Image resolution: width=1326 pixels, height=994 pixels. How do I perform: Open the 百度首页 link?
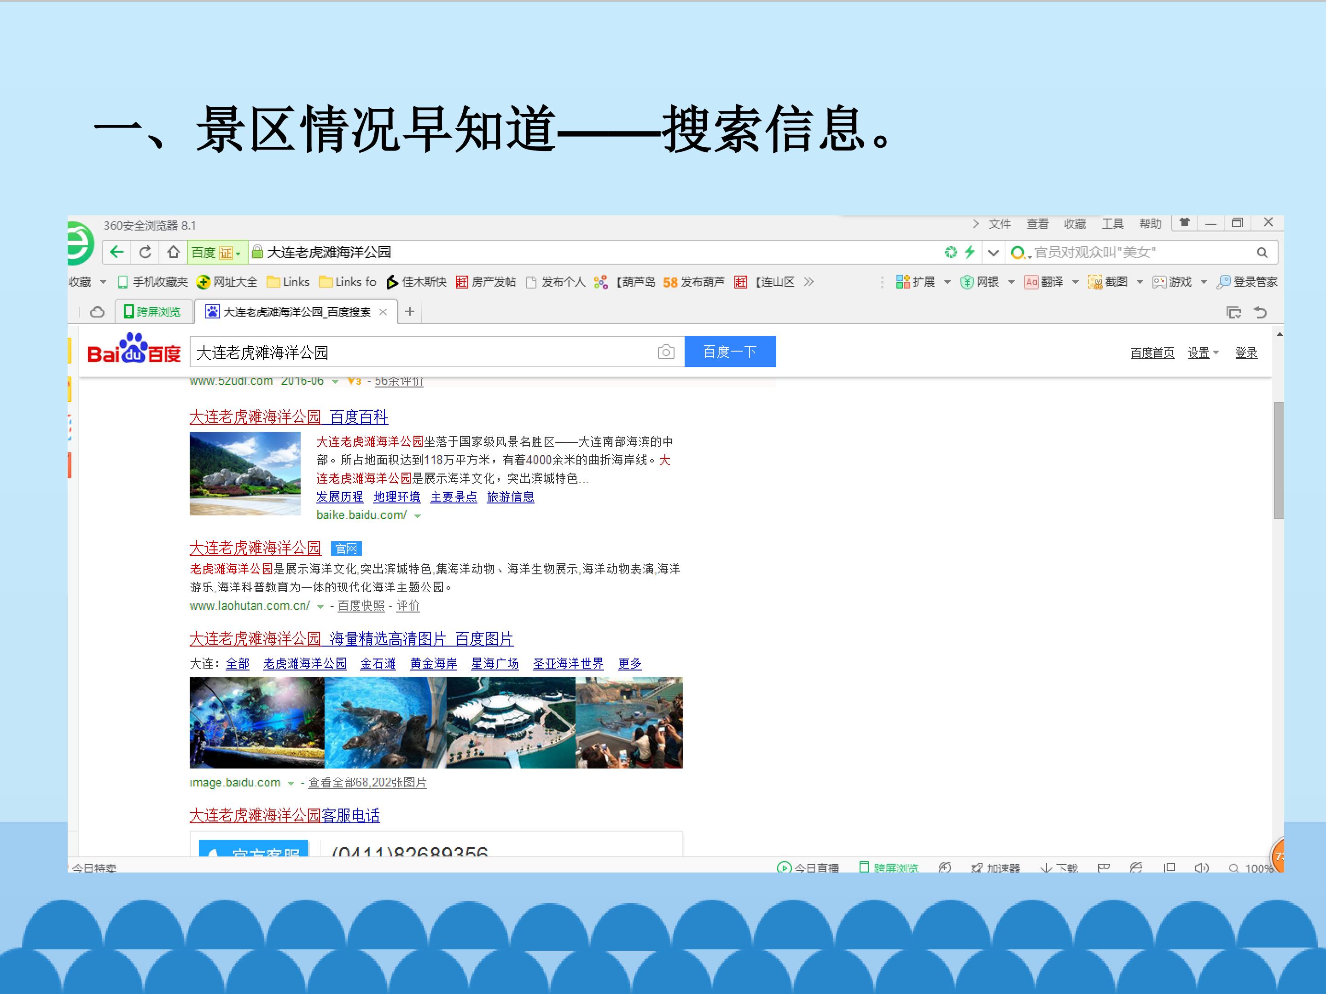pos(1153,353)
